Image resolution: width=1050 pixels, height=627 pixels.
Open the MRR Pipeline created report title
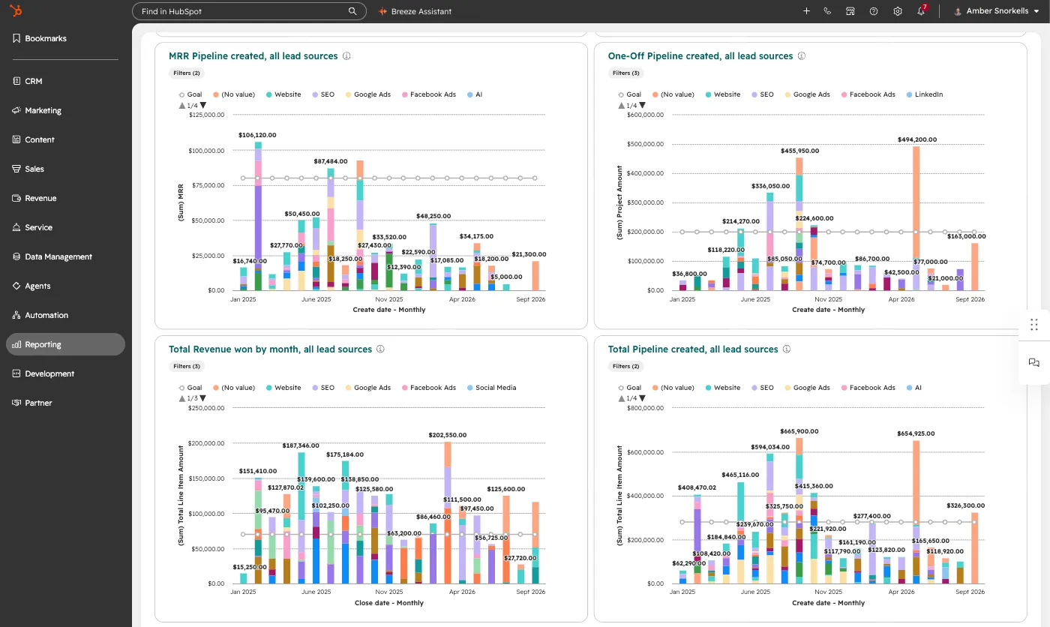(x=253, y=56)
